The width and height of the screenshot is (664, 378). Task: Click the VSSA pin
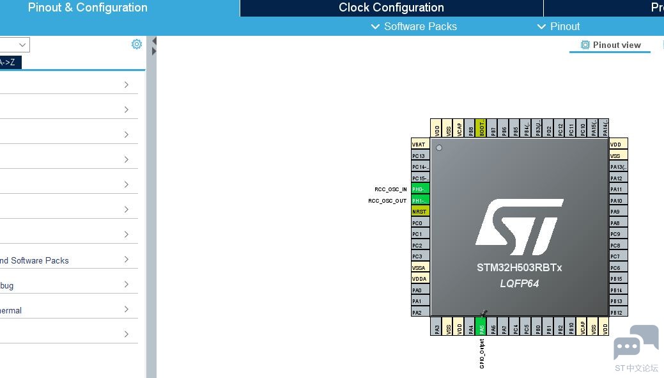click(x=420, y=267)
